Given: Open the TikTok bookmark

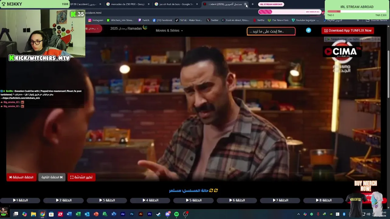Looking at the screenshot, I should 188,20.
